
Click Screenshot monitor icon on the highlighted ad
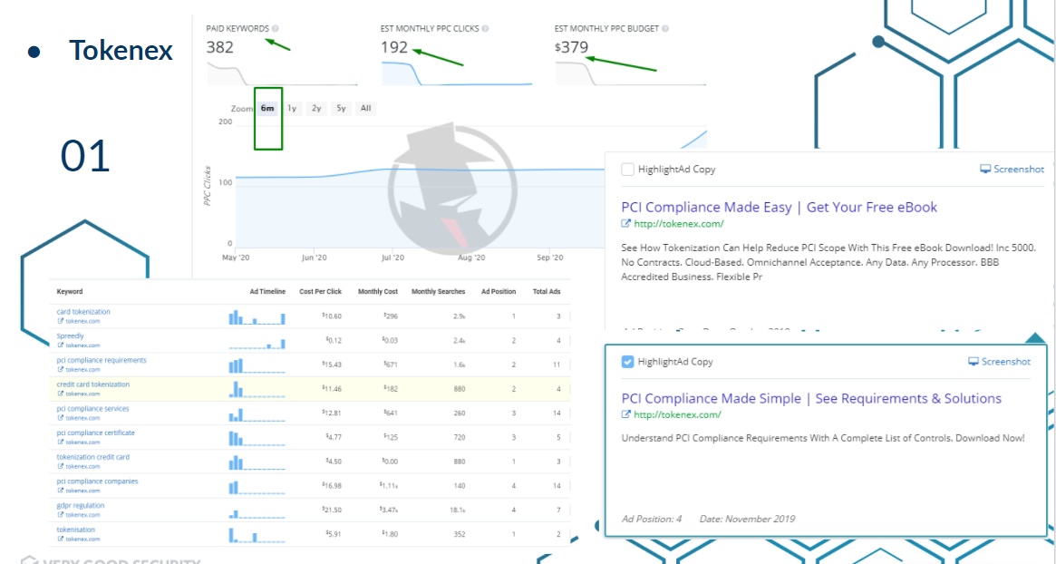point(974,362)
